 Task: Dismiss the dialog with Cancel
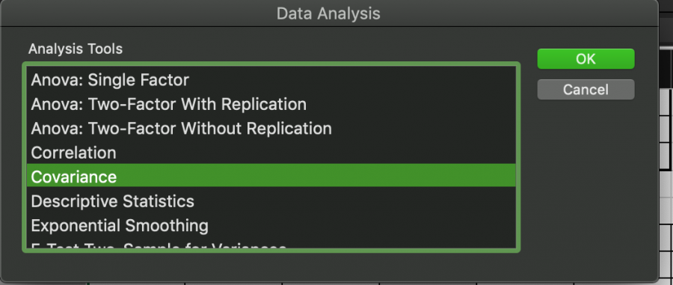(x=586, y=89)
